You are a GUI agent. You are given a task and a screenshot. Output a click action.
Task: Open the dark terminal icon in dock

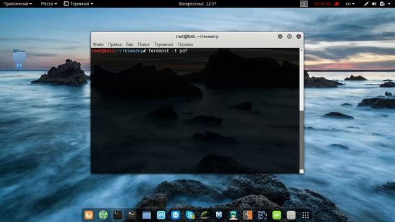[117, 215]
